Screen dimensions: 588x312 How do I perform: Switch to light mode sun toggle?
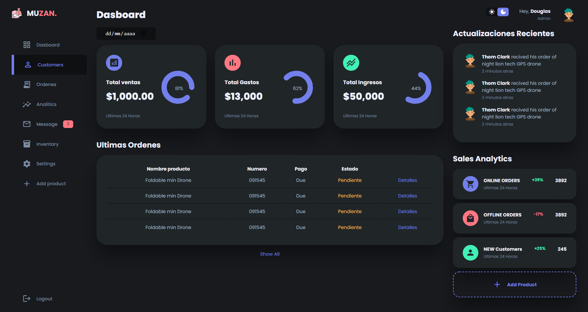point(492,12)
